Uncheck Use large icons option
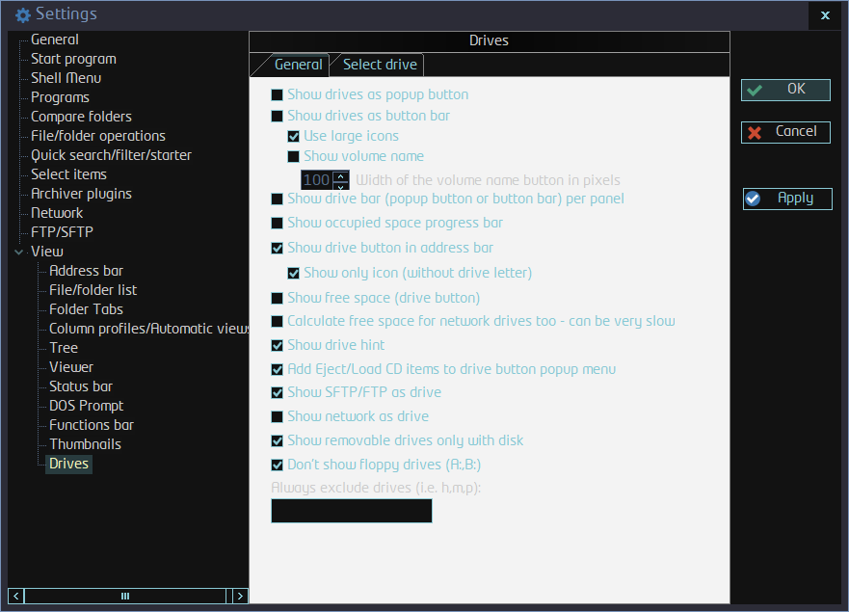849x612 pixels. (x=294, y=137)
